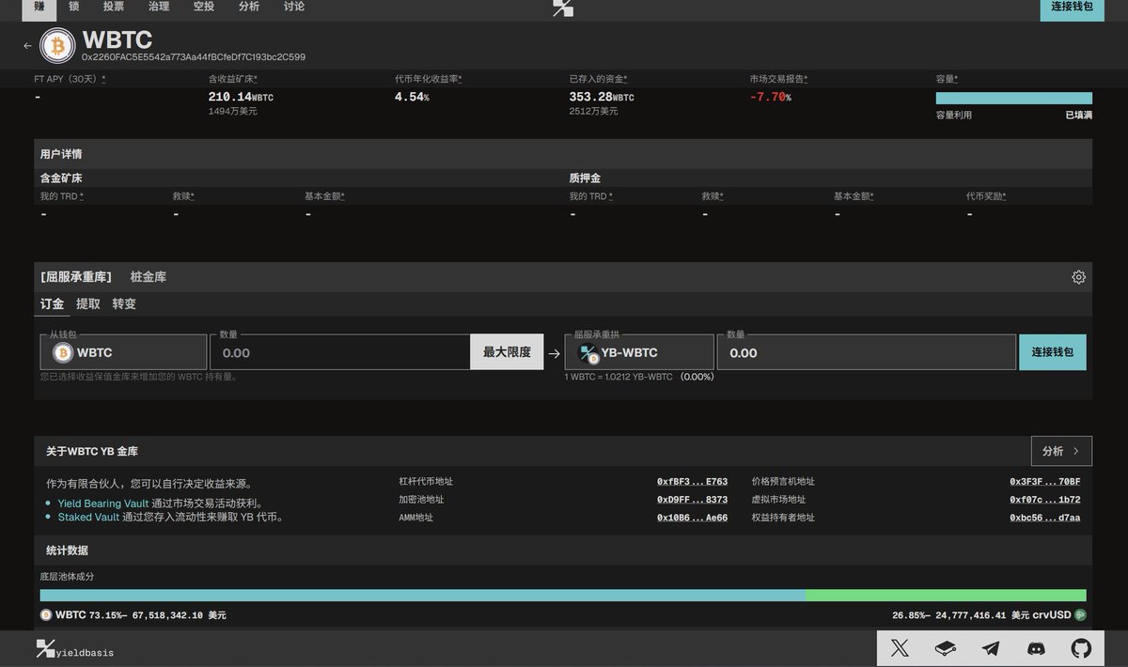Focus the WBTC 数量 amount input
This screenshot has width=1128, height=667.
coord(340,352)
